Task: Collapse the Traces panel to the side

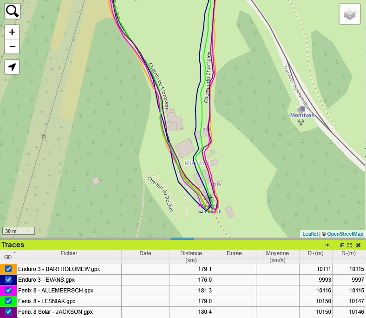Action: [x=327, y=245]
